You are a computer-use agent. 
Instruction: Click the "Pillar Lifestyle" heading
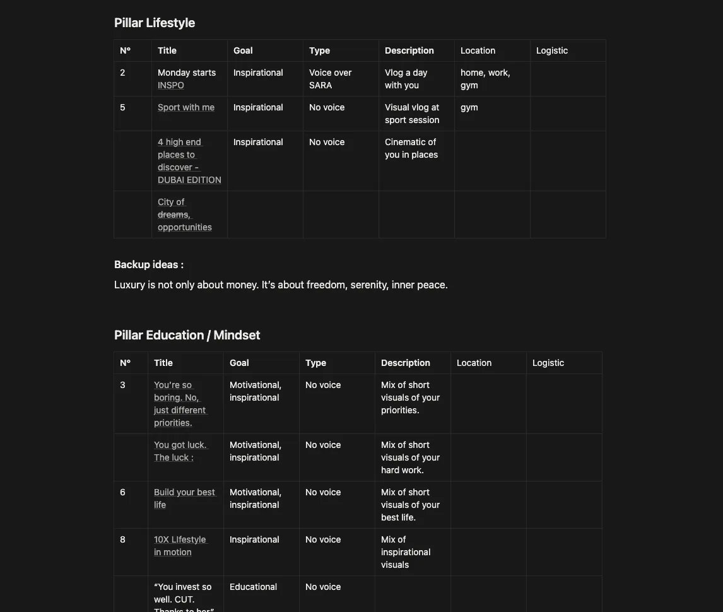pyautogui.click(x=155, y=23)
